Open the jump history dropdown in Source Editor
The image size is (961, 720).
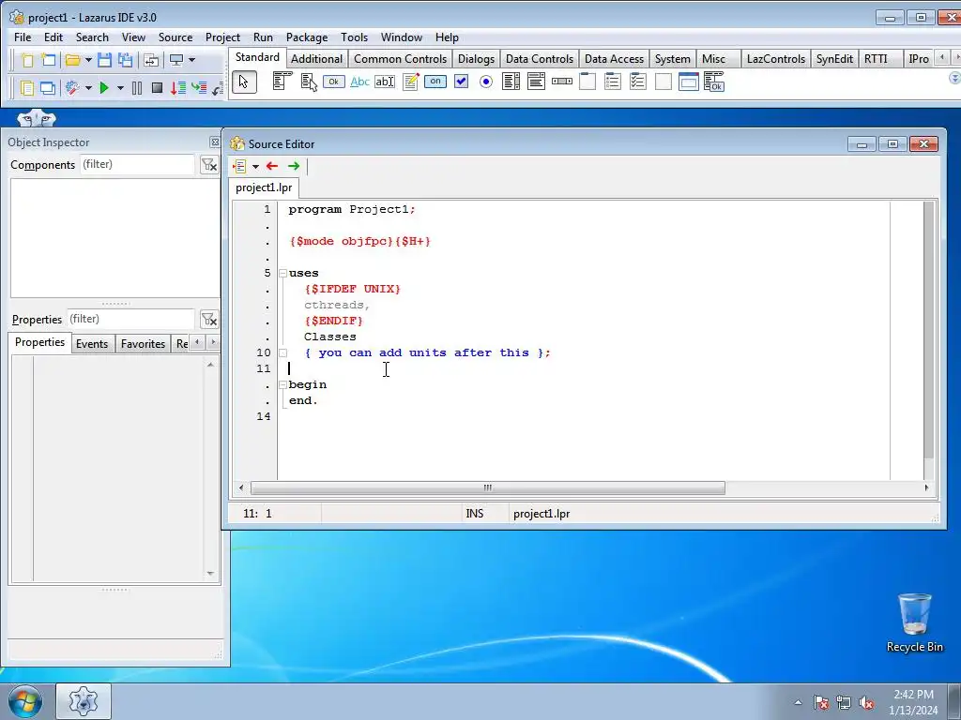[x=255, y=167]
